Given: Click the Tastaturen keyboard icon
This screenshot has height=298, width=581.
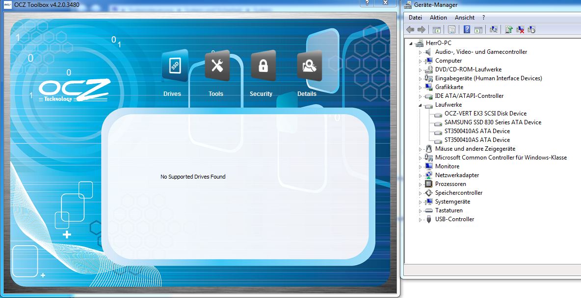Looking at the screenshot, I should 429,210.
